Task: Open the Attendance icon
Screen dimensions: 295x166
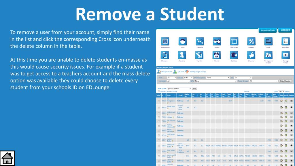Action: (164, 55)
